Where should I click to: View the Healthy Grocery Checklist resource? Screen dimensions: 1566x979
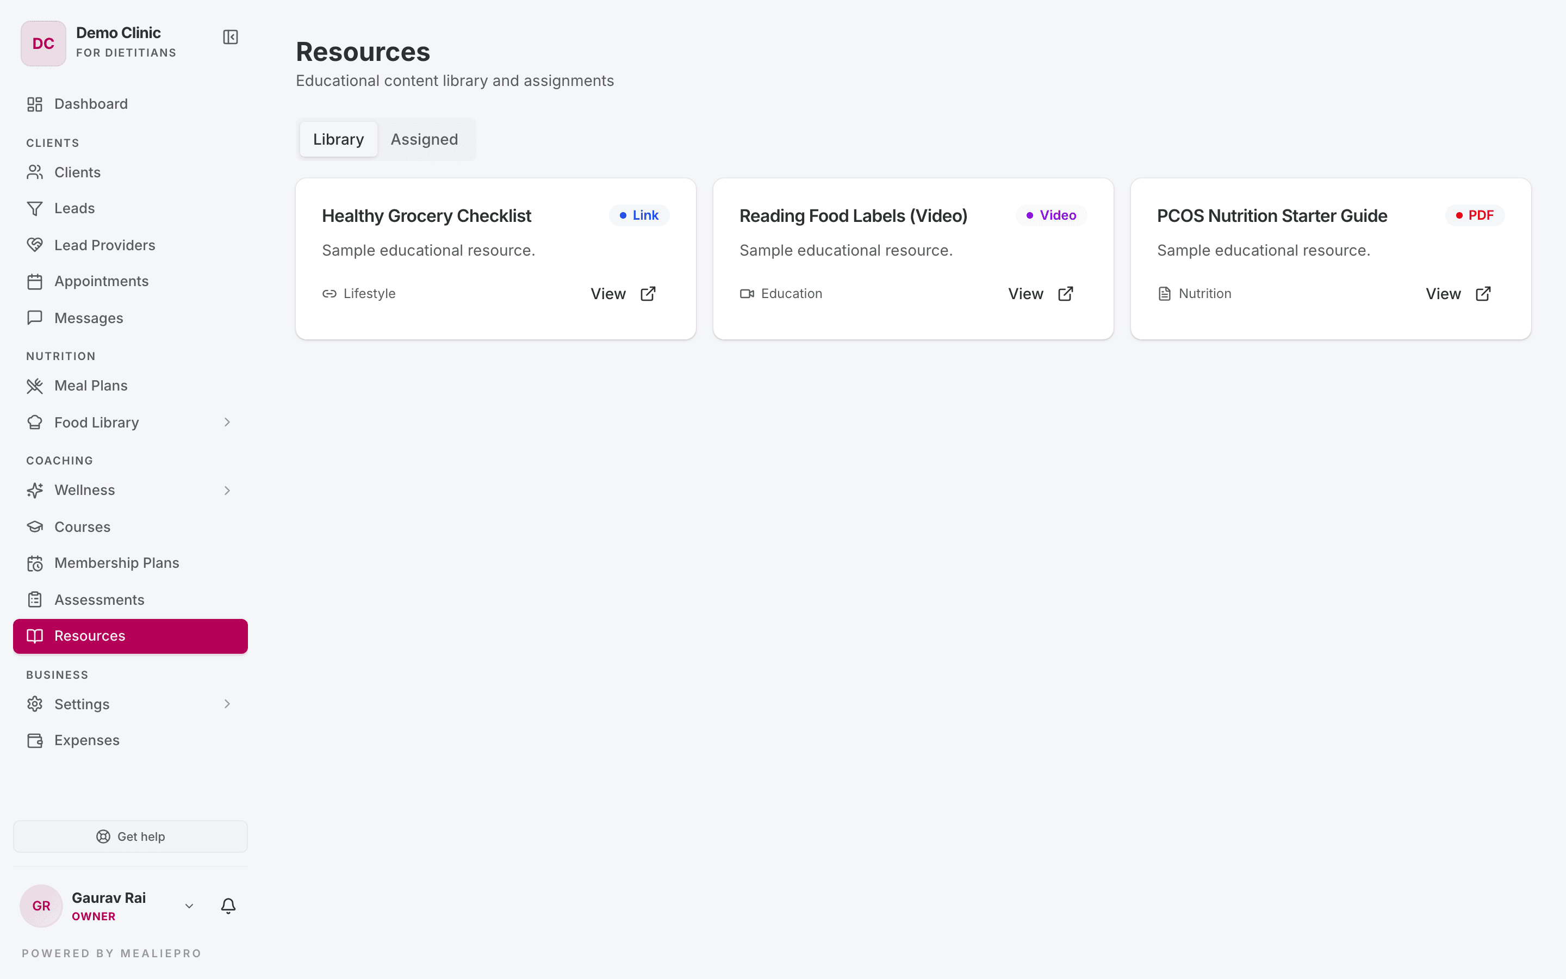tap(623, 294)
